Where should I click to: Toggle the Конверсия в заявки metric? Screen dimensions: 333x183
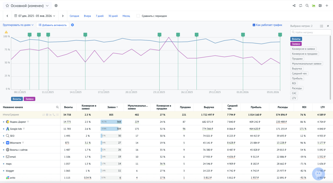tap(303, 49)
